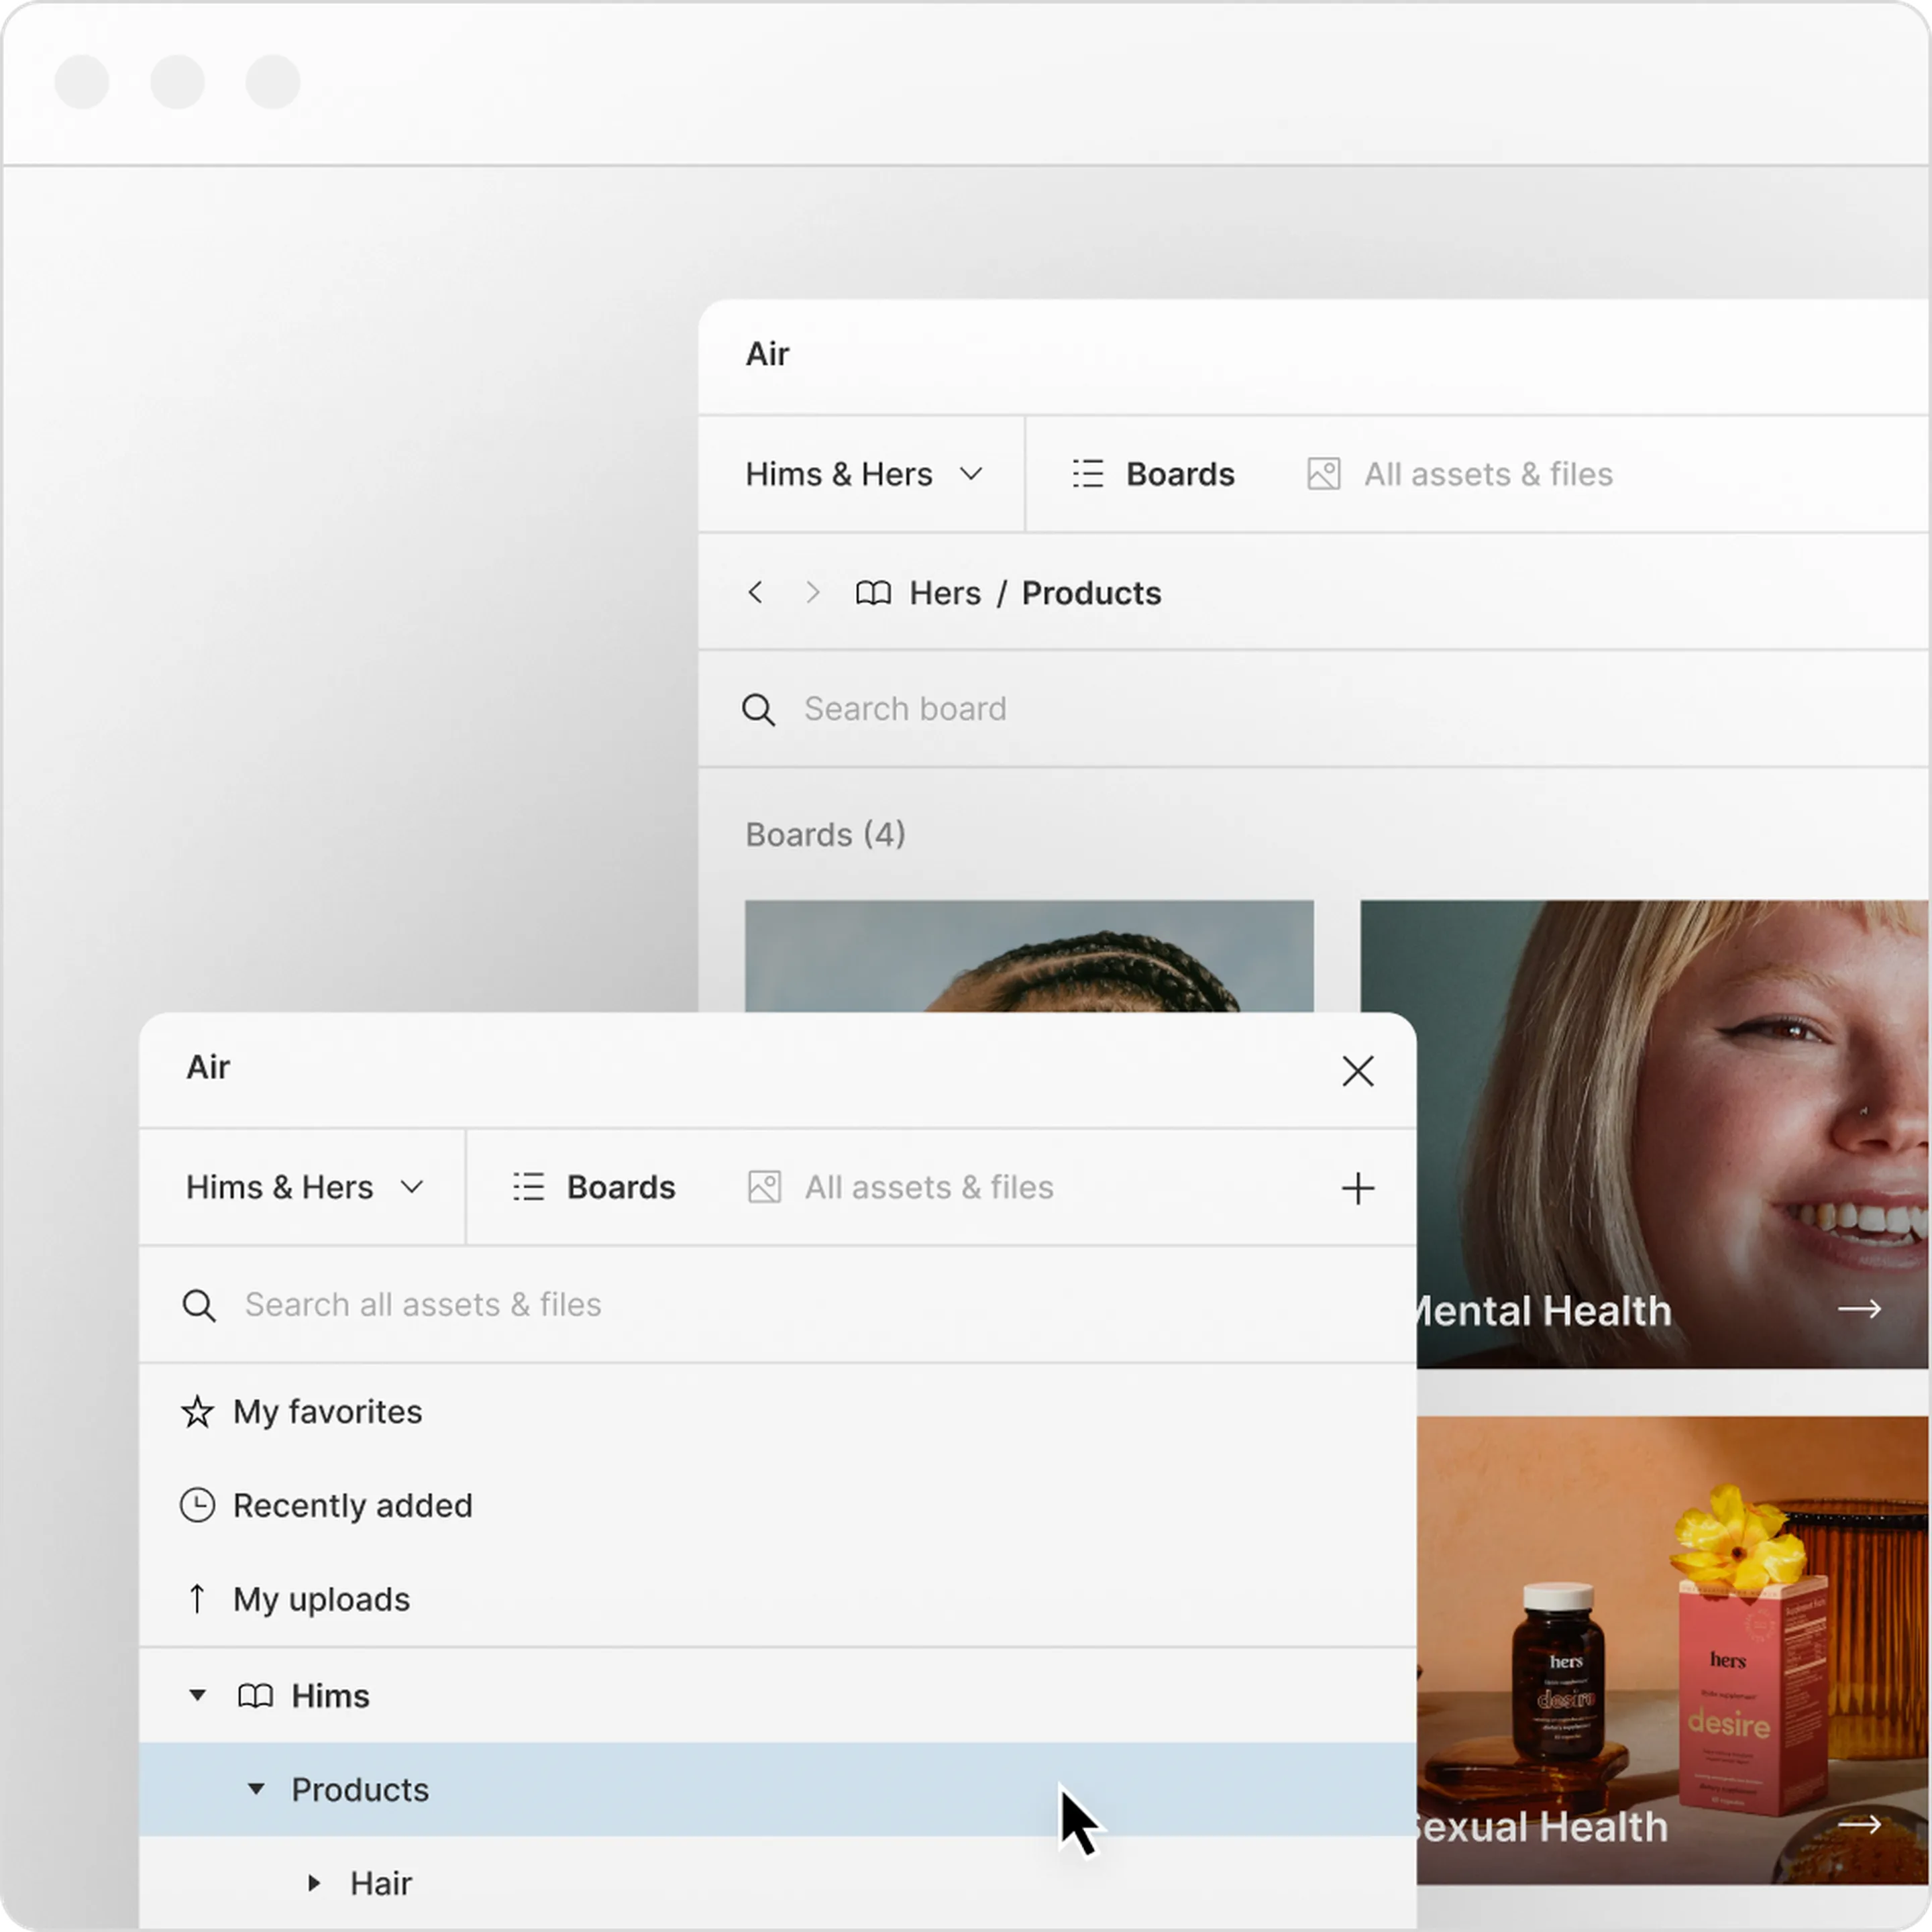The image size is (1932, 1932).
Task: Open the board card with braided hair
Action: (1029, 956)
